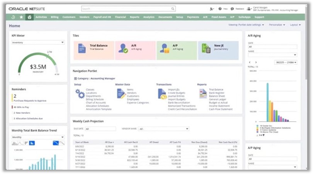Open the Shortcuts star icon

(x=21, y=17)
